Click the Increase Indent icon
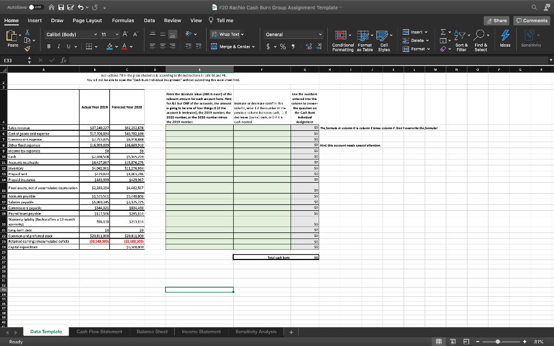 tap(199, 46)
